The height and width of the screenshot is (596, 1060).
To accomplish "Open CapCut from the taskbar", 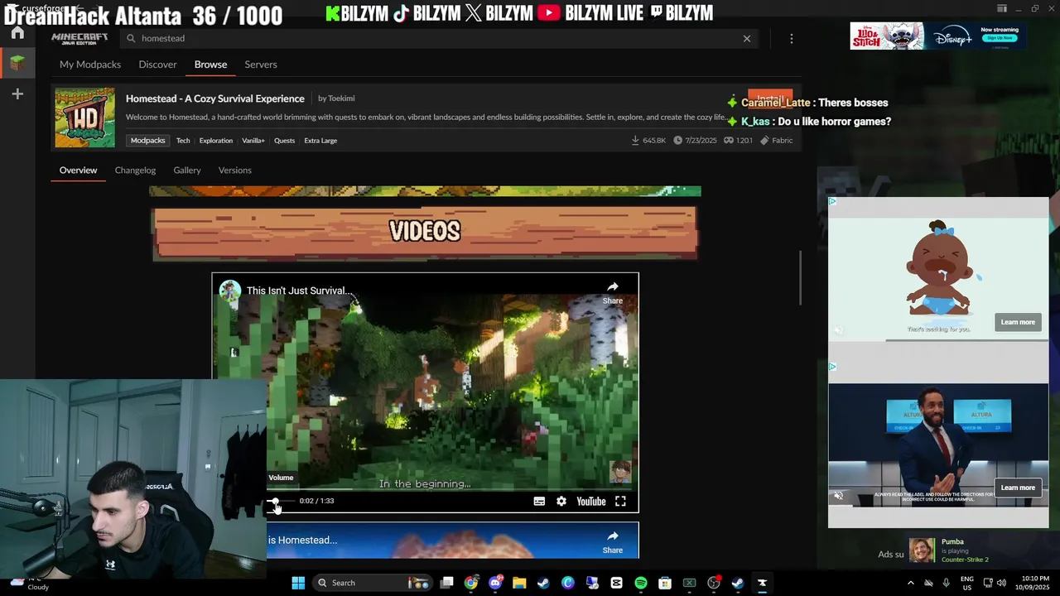I will coord(616,583).
